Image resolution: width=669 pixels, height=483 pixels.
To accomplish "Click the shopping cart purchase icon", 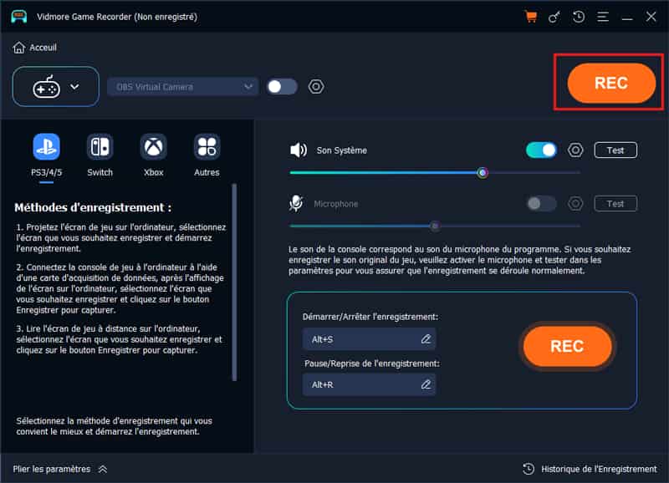I will 530,17.
